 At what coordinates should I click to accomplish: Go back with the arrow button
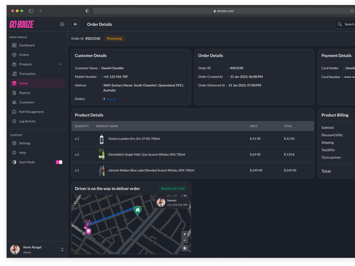76,24
